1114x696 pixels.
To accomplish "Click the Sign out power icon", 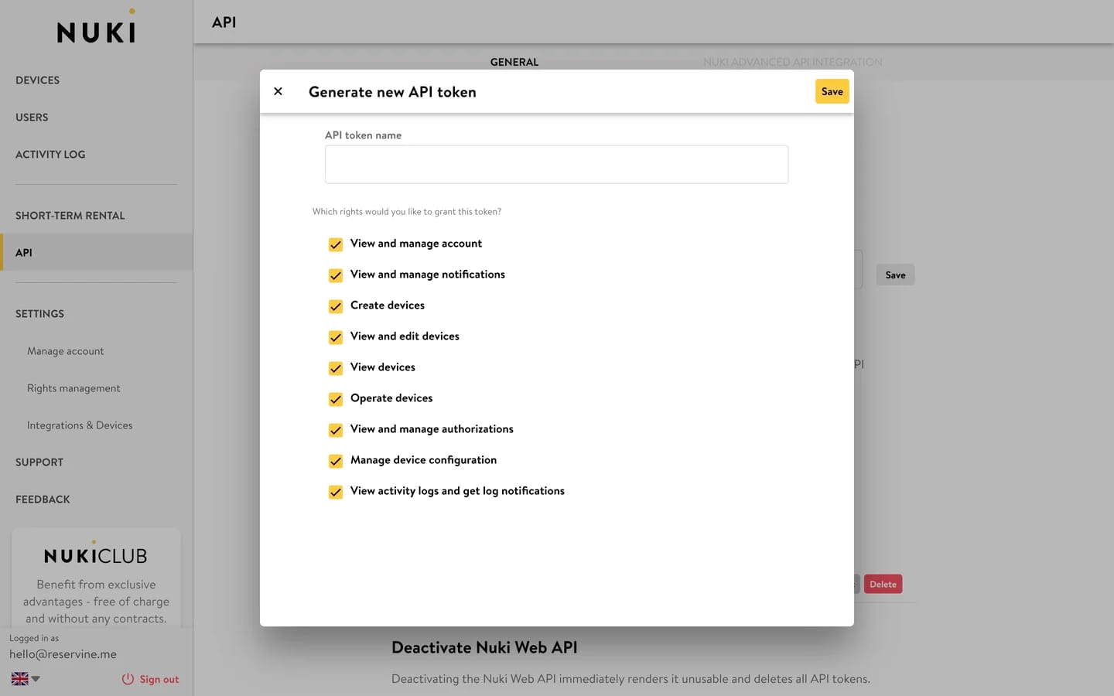I will point(128,679).
